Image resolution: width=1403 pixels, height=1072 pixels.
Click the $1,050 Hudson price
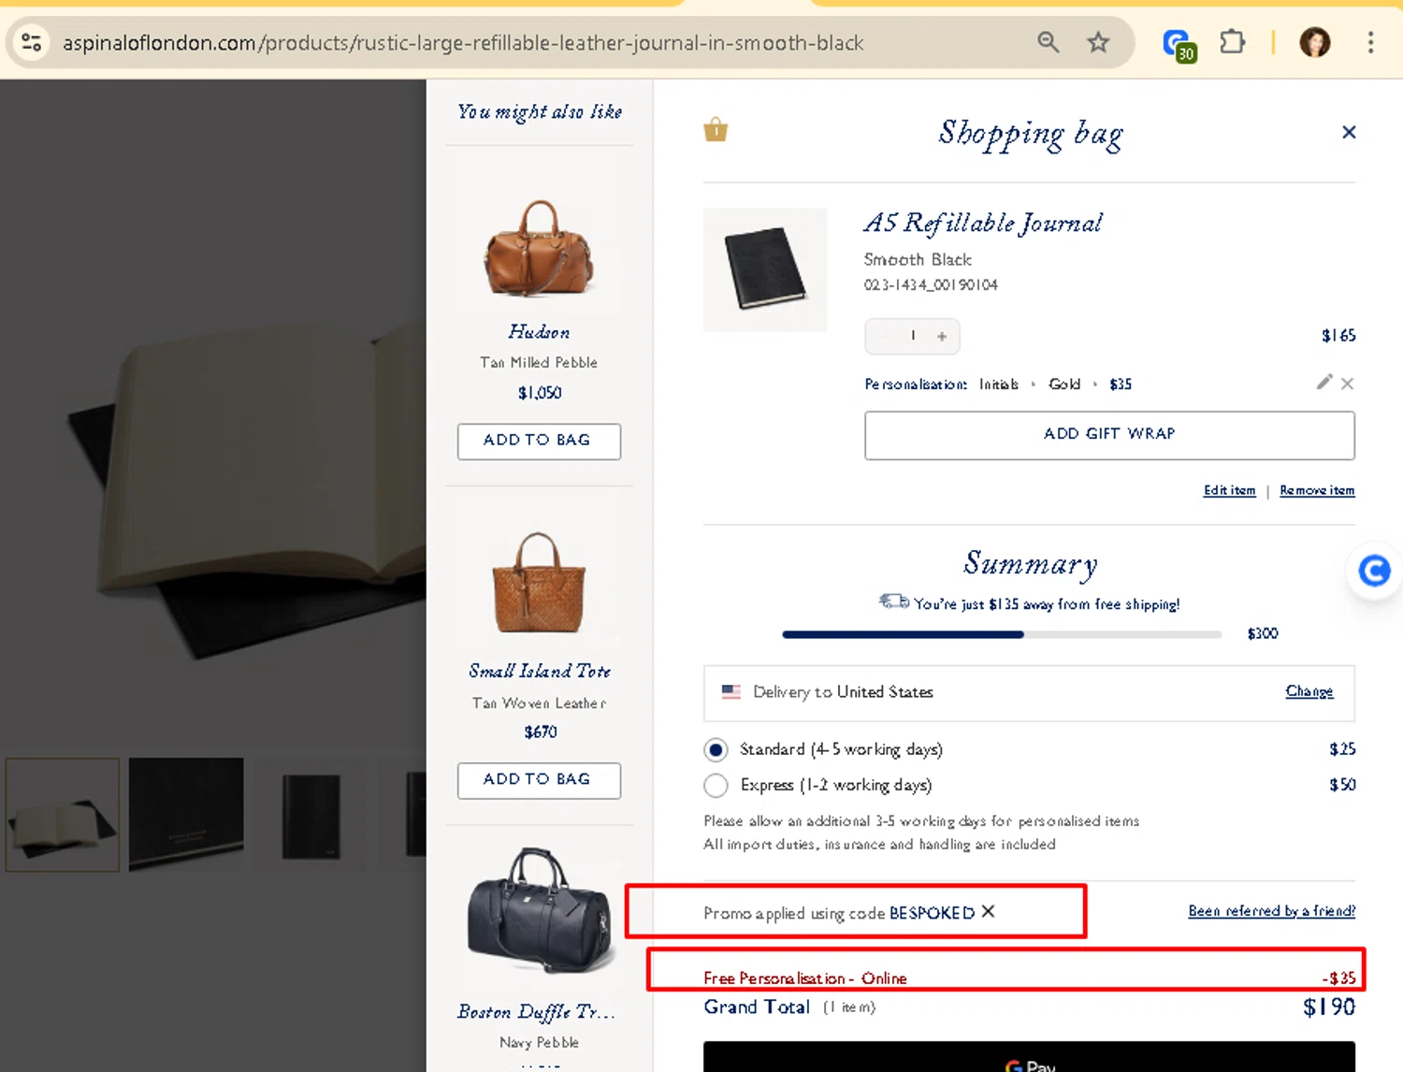[x=540, y=393]
